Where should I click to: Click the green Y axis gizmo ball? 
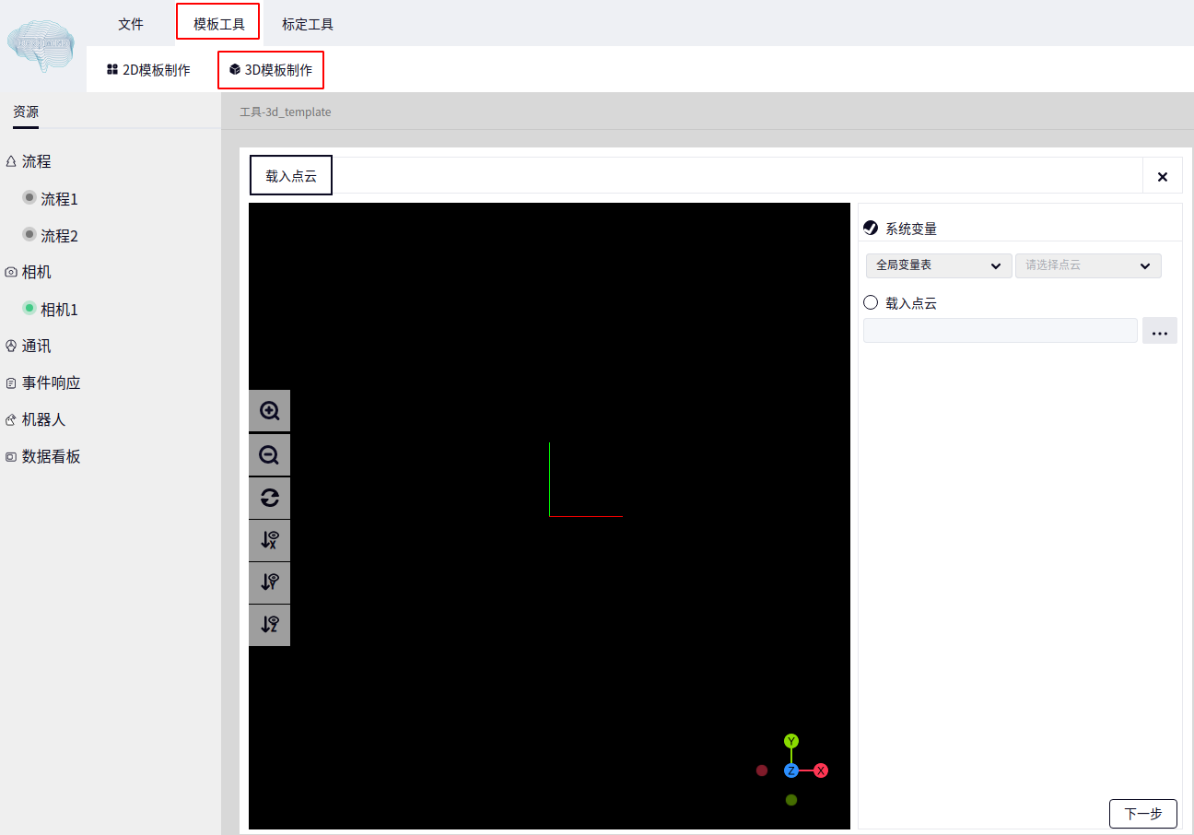click(791, 741)
